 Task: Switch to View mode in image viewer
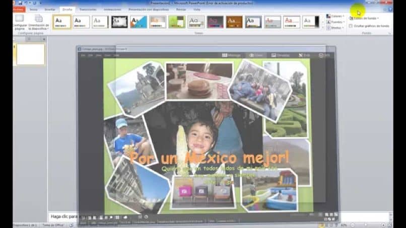tap(256, 55)
